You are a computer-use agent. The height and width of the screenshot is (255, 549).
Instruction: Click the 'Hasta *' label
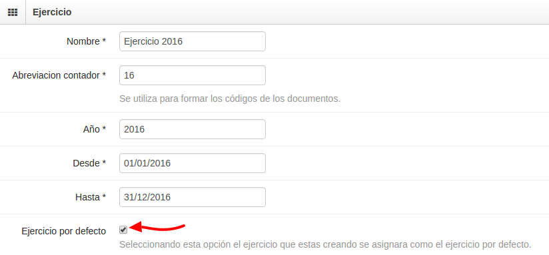(x=91, y=197)
